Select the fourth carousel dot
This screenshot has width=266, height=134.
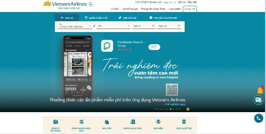[164, 109]
